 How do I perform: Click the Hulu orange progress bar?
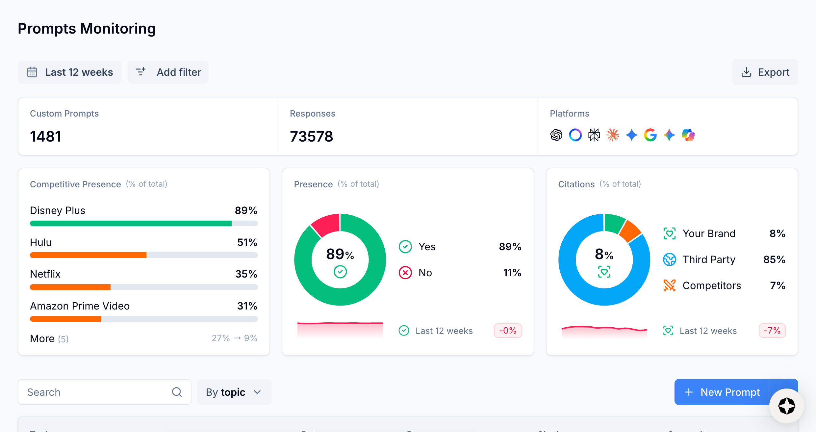click(88, 255)
